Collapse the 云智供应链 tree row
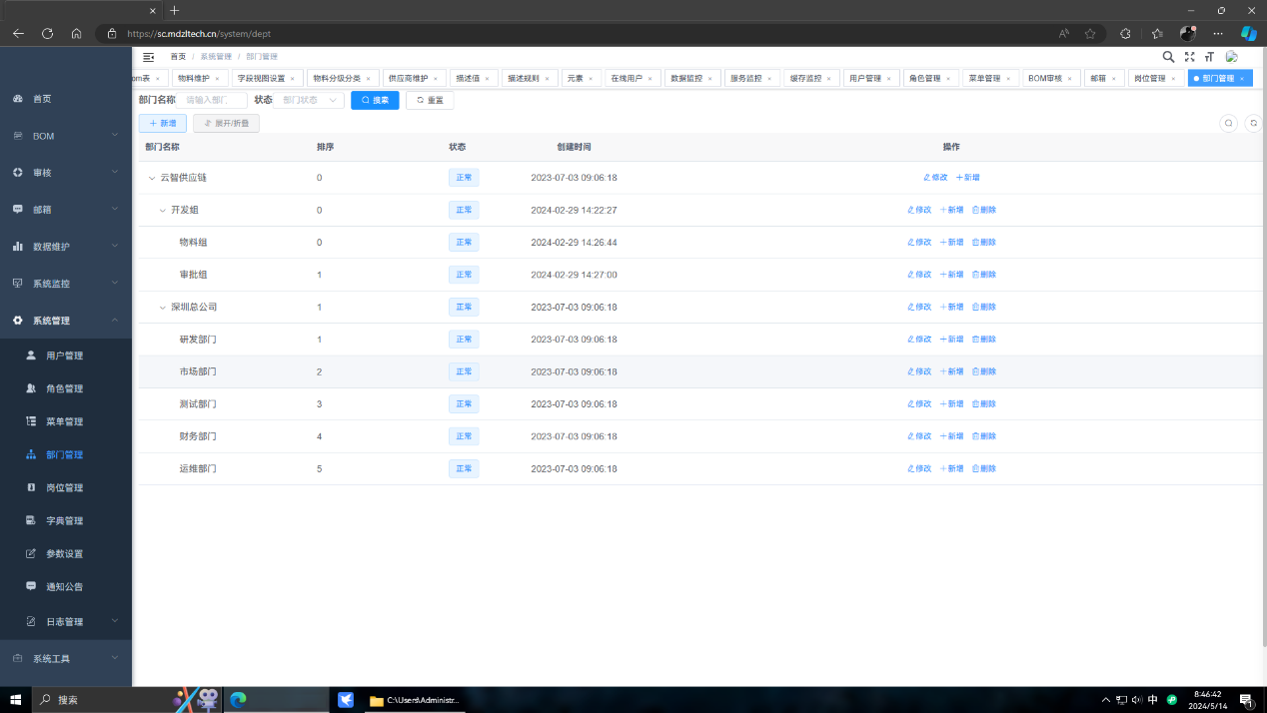The image size is (1267, 713). click(152, 178)
